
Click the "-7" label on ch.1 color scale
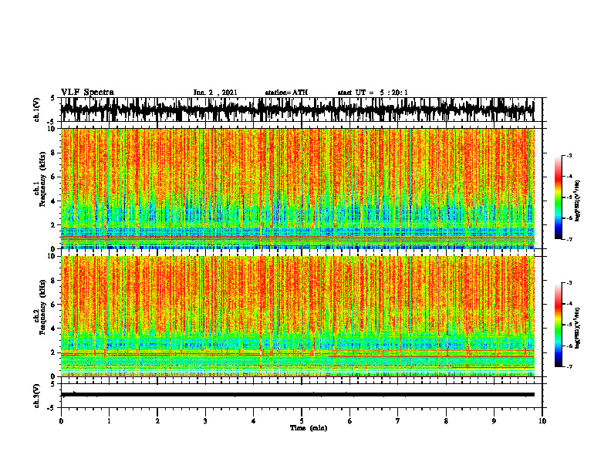coord(569,239)
